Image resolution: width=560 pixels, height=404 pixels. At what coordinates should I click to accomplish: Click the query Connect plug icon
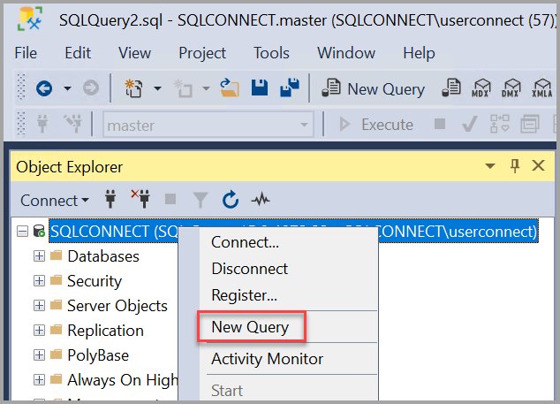tap(42, 124)
